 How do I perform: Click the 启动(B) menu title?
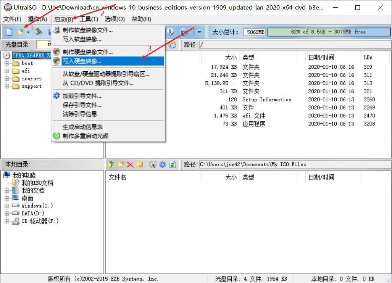[x=63, y=19]
